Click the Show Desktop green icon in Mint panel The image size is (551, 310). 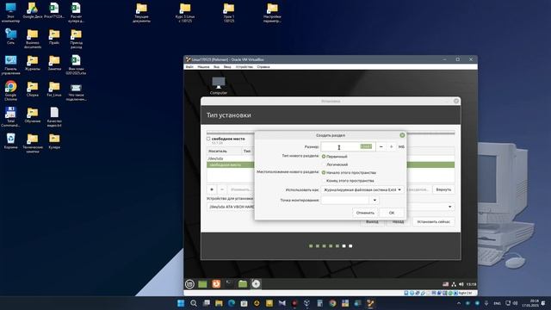[203, 284]
